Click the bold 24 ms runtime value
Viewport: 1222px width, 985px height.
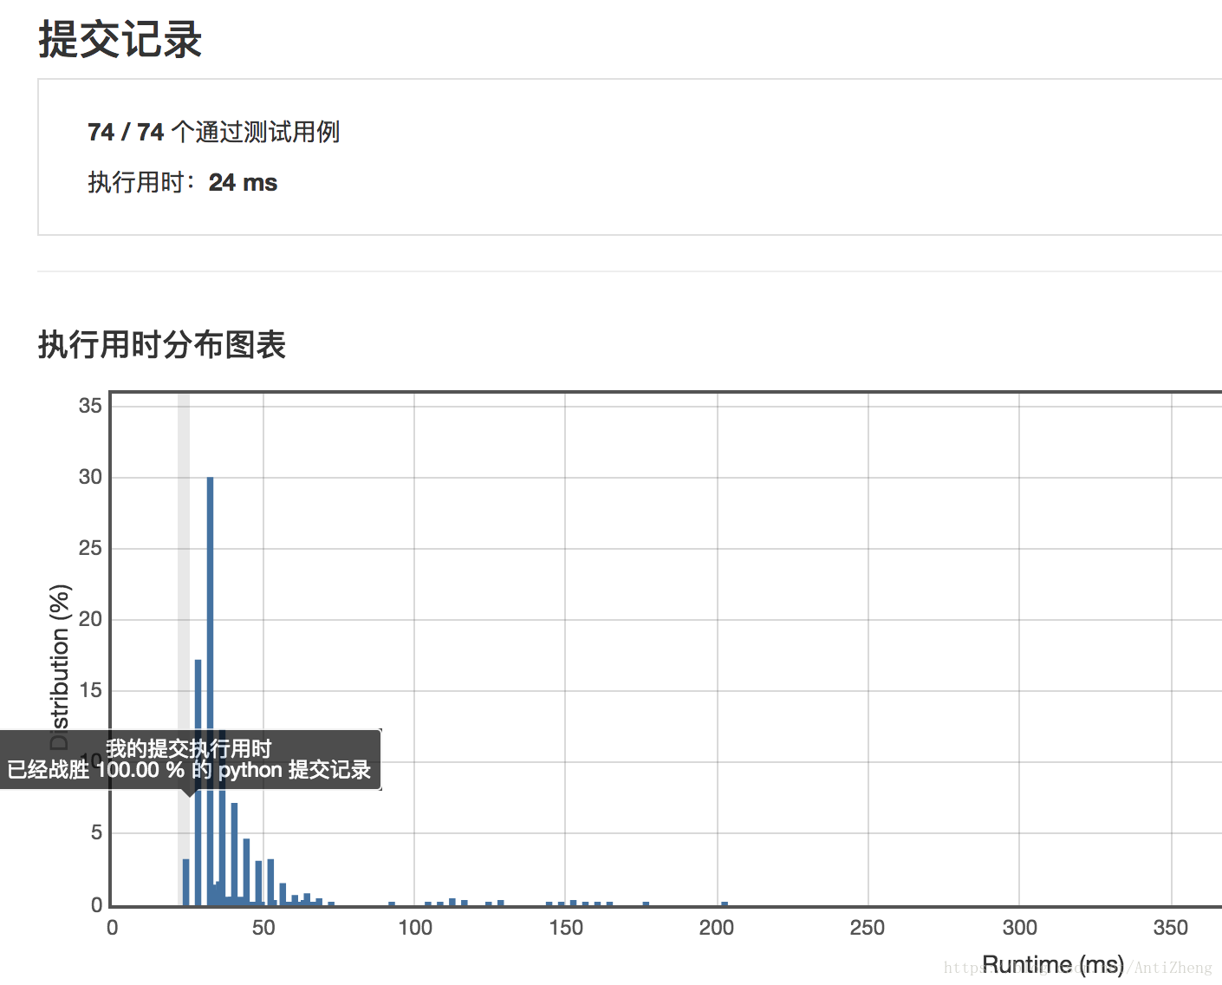click(242, 182)
